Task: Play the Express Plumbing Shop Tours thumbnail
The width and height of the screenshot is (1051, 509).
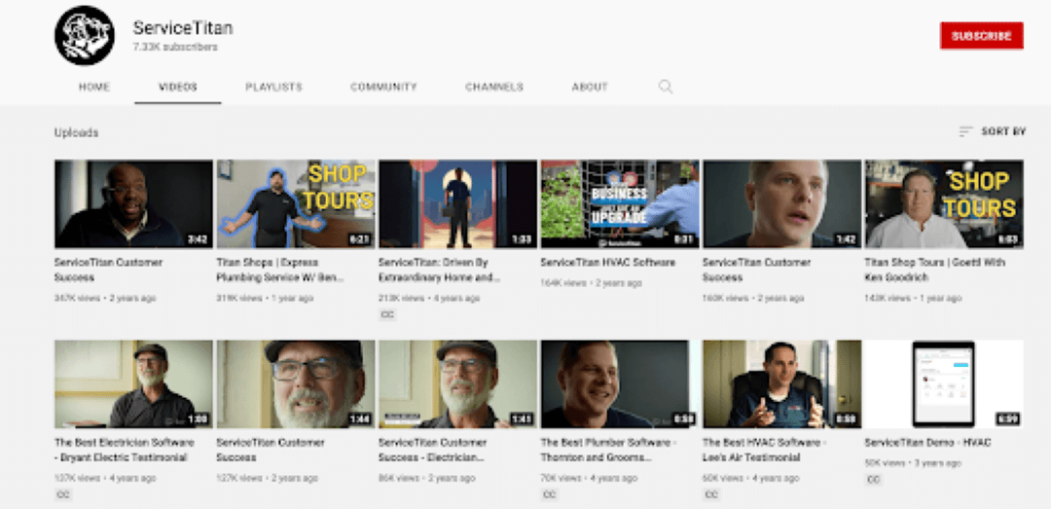Action: pyautogui.click(x=296, y=203)
